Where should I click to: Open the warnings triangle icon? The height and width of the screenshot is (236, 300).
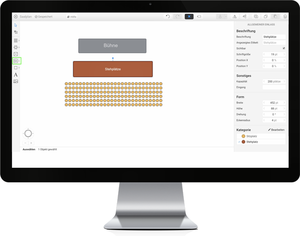pos(235,16)
